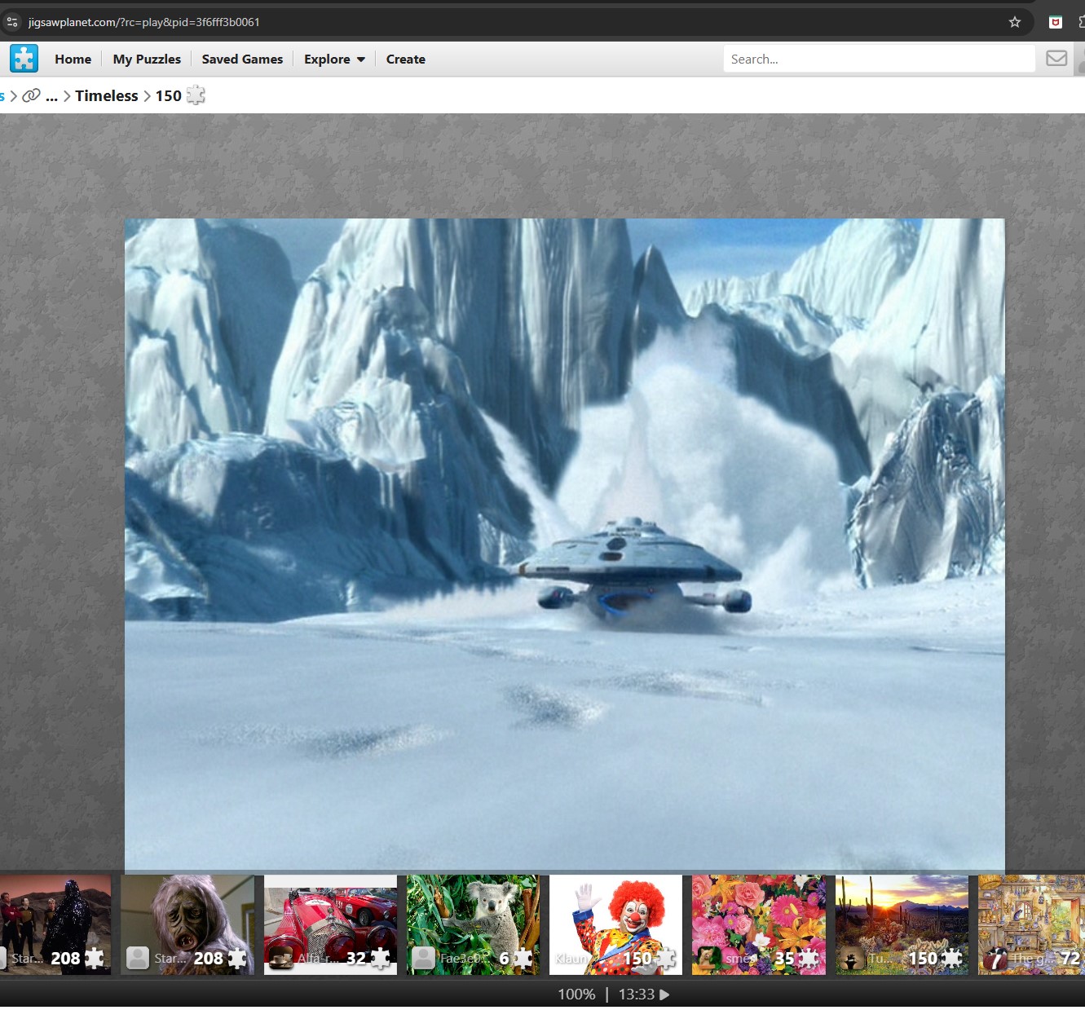Viewport: 1085px width, 1010px height.
Task: Open the Timeless breadcrumb link
Action: coord(107,95)
